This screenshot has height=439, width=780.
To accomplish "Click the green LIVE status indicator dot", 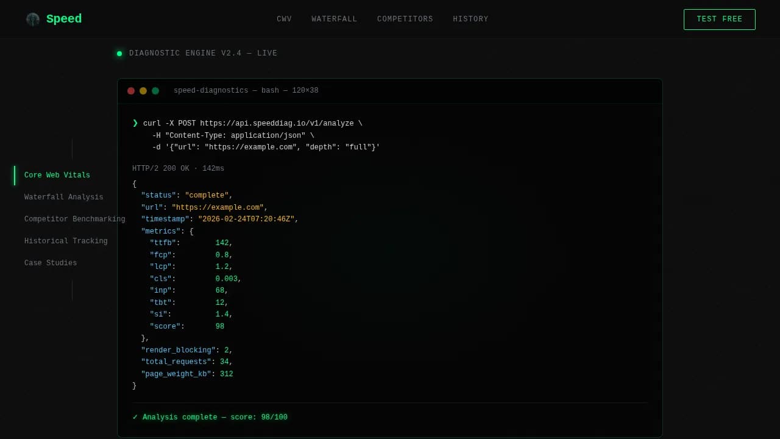I will [x=119, y=53].
